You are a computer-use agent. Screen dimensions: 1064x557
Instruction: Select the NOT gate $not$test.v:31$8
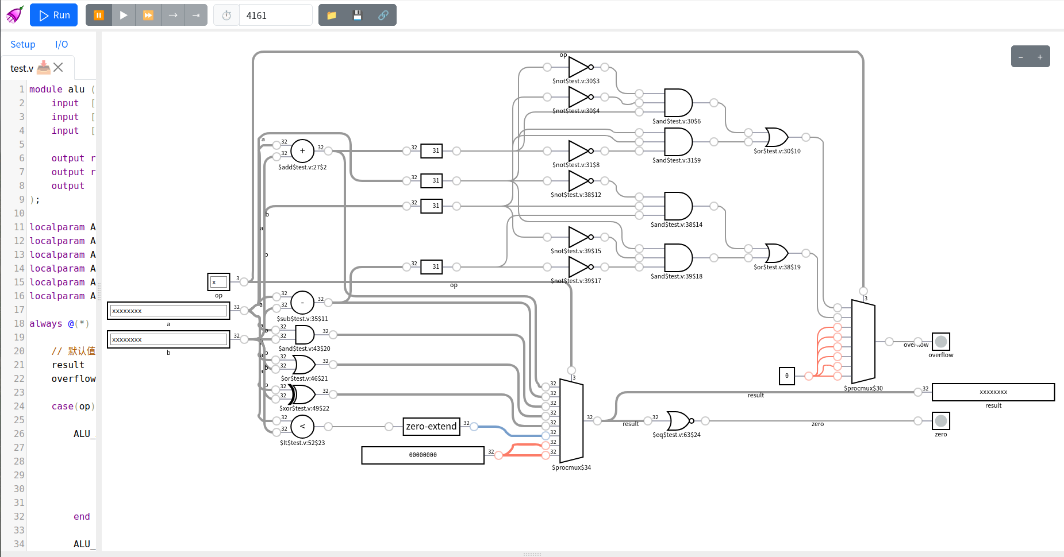pyautogui.click(x=581, y=151)
